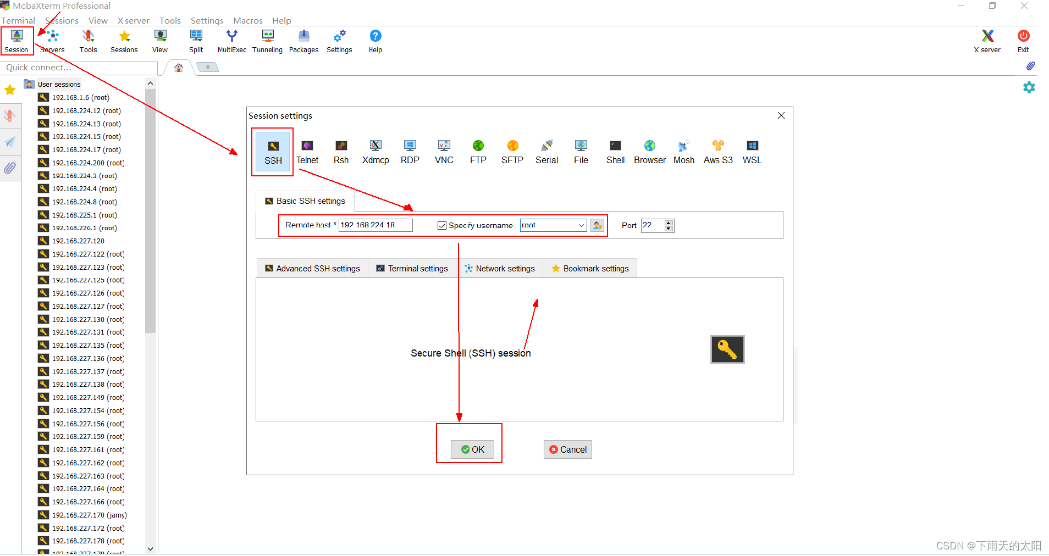This screenshot has height=556, width=1049.
Task: Click the Remote host input field
Action: tap(376, 225)
